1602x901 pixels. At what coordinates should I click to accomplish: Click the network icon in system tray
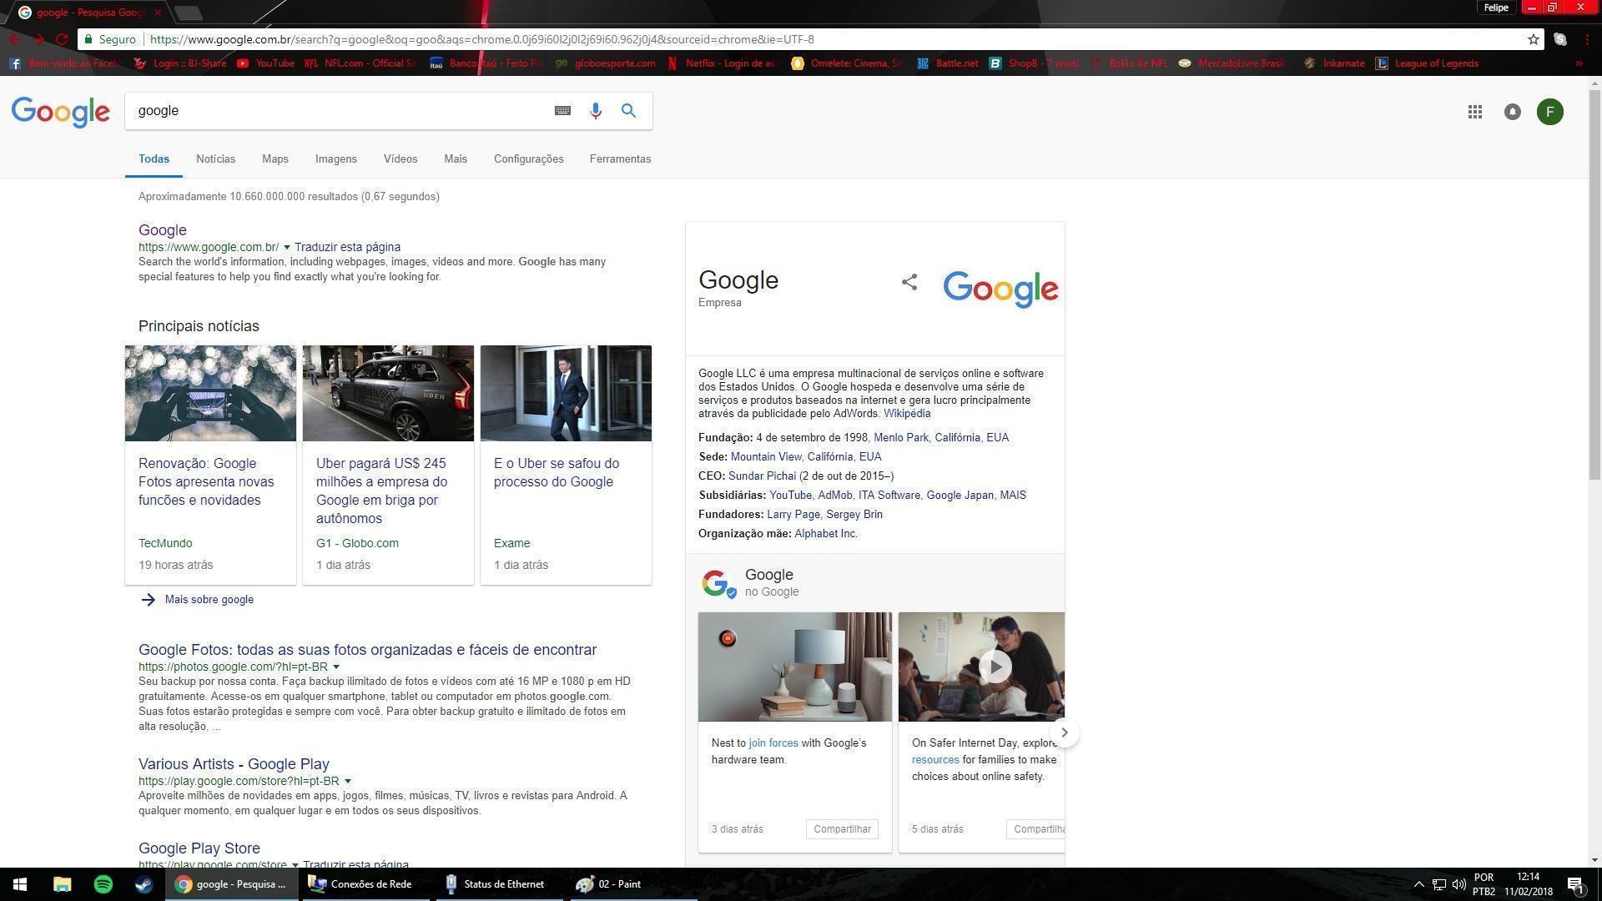(1438, 884)
